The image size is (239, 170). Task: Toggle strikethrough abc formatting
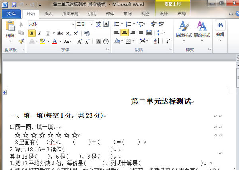pos(60,33)
